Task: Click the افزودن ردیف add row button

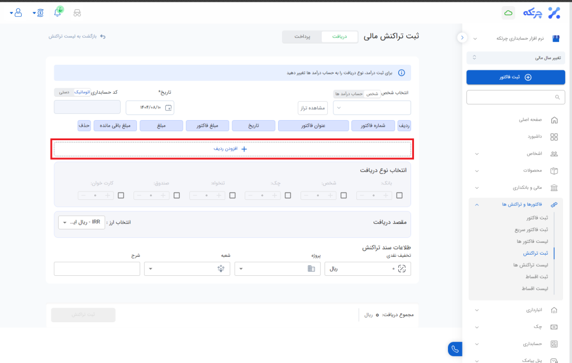Action: [x=232, y=149]
